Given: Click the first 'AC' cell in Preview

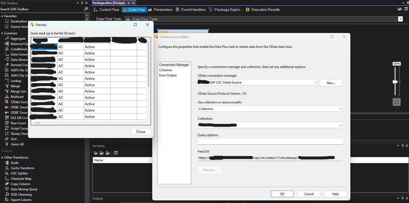Looking at the screenshot, I should point(71,47).
